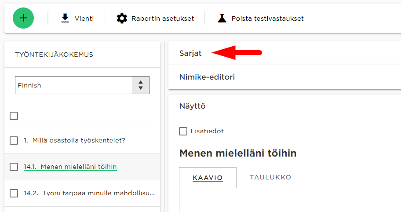
Task: Check the box for Millä osastolla työskentelet?
Action: (14, 140)
